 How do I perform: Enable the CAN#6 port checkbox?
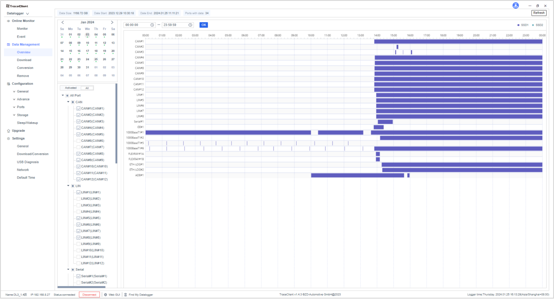(x=79, y=141)
